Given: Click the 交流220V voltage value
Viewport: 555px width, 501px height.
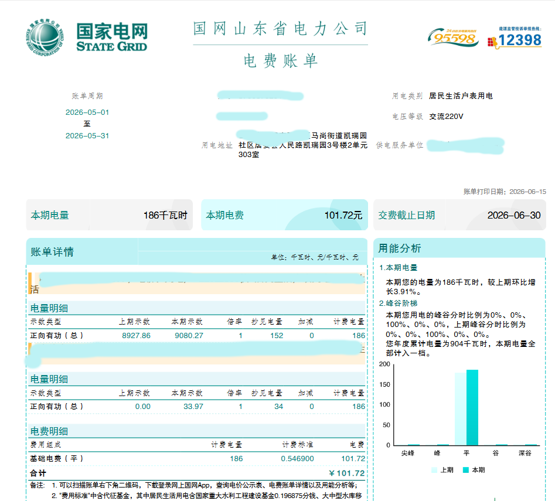Looking at the screenshot, I should tap(446, 117).
